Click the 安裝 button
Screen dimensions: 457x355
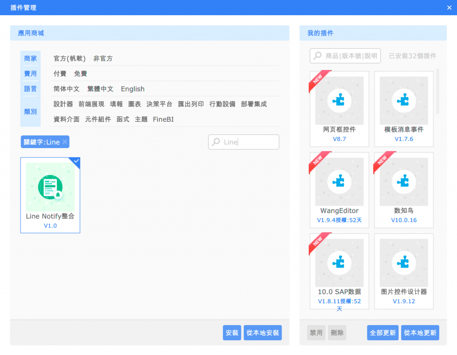coord(232,333)
